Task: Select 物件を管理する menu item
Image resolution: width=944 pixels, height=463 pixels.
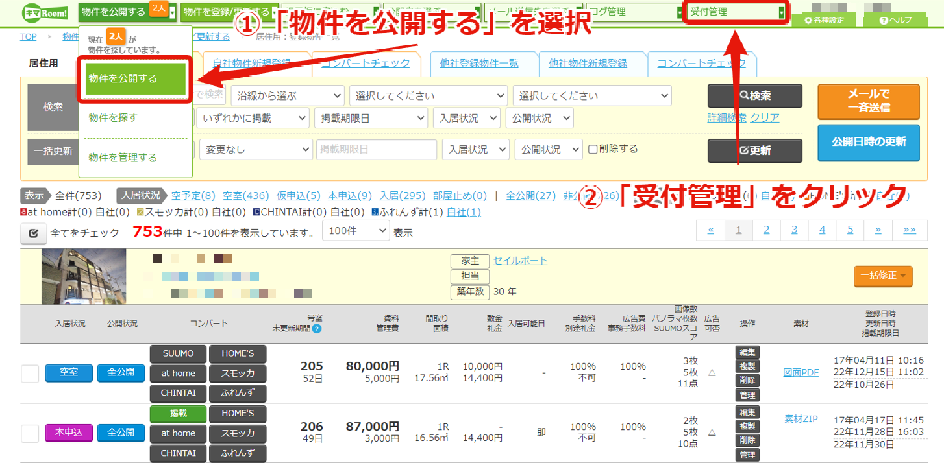Action: 123,158
